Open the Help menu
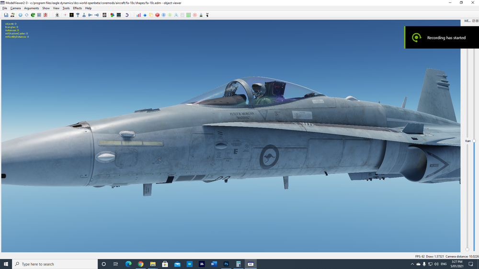Viewport: 479px width, 269px height. [x=88, y=8]
